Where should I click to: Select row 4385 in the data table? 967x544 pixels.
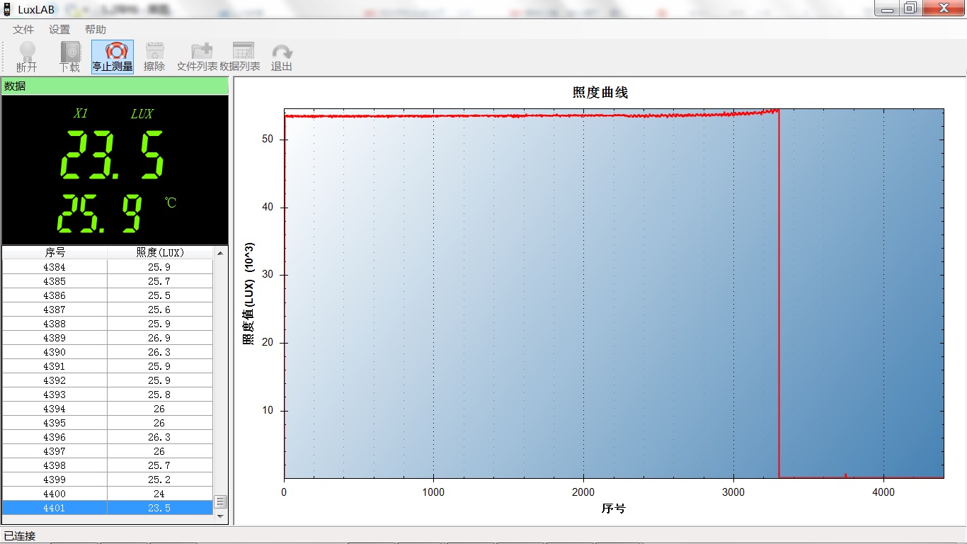click(108, 281)
